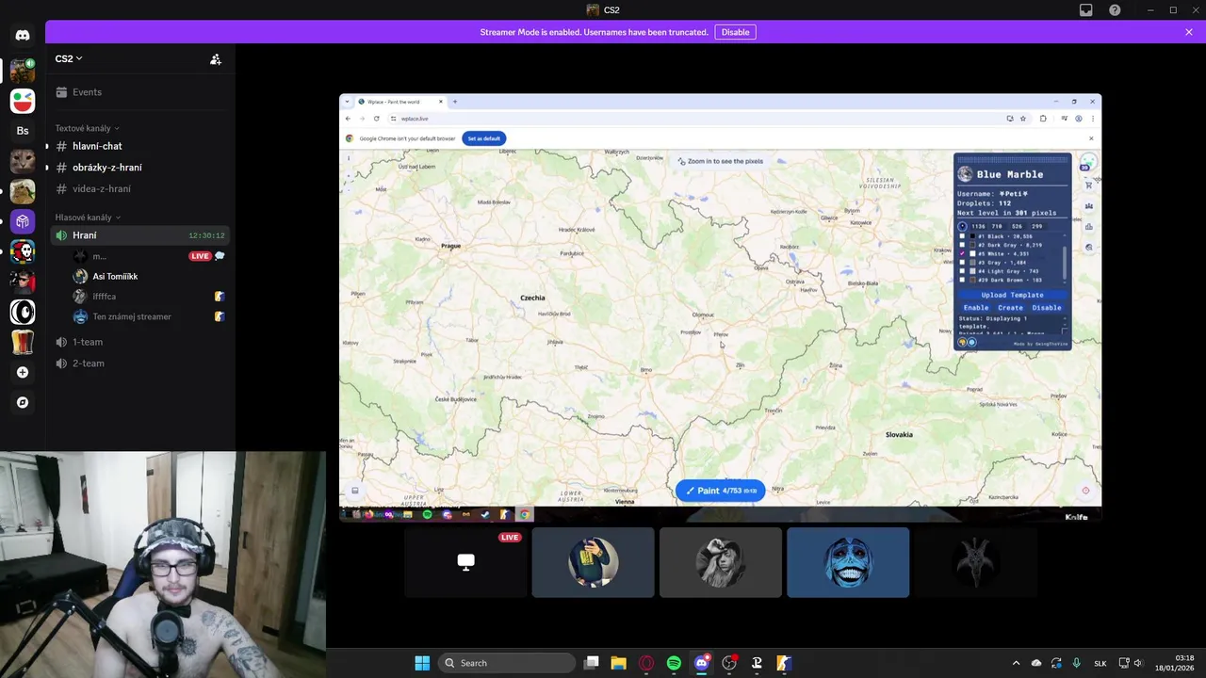Open the beer glasses server icon
The image size is (1206, 678).
(x=23, y=342)
